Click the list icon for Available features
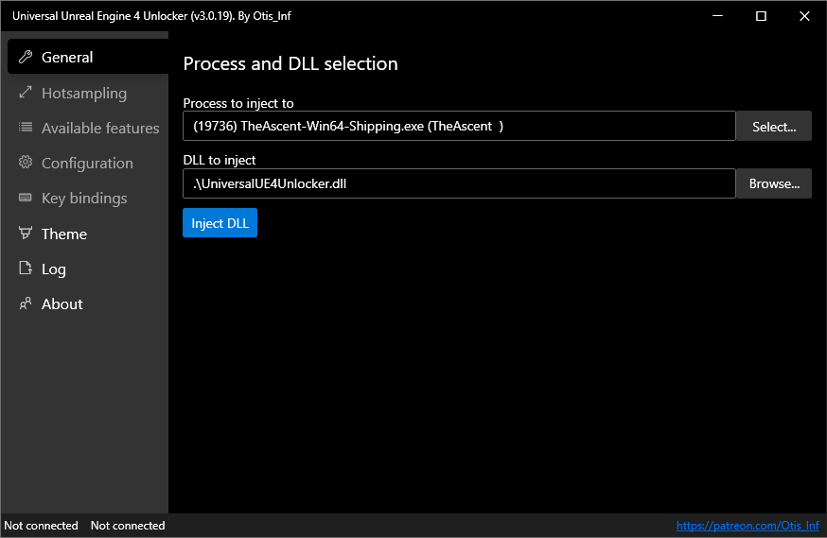Image resolution: width=827 pixels, height=538 pixels. [x=26, y=127]
